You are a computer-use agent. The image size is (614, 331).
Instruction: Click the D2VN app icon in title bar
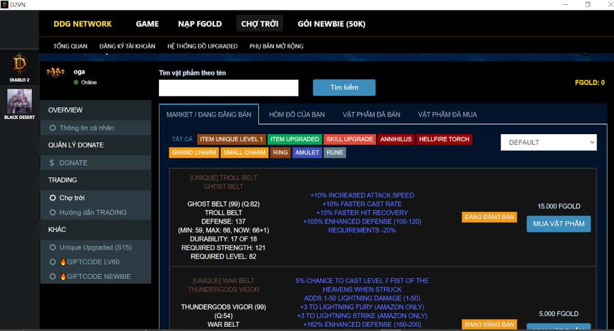(4, 4)
